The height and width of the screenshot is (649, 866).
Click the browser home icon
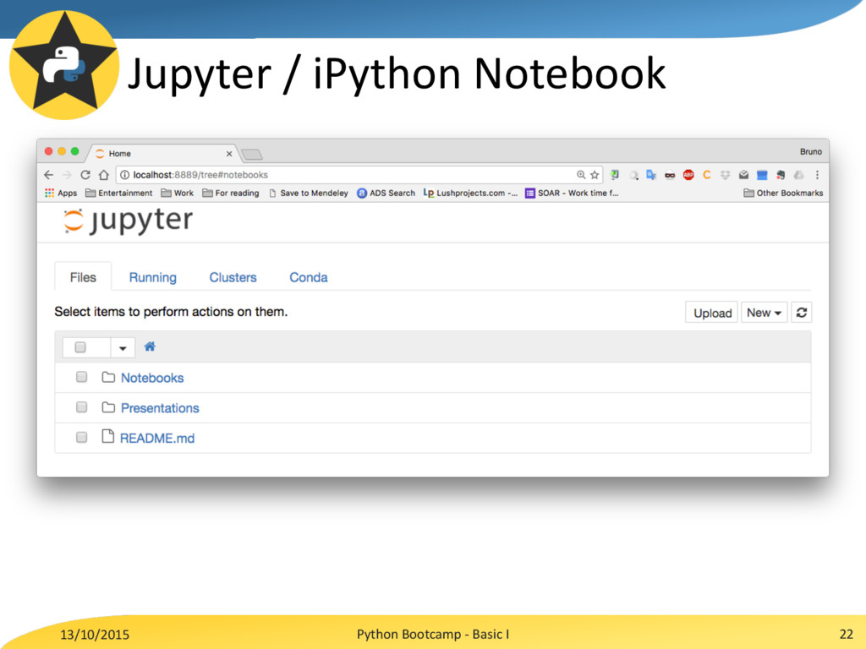pos(104,175)
